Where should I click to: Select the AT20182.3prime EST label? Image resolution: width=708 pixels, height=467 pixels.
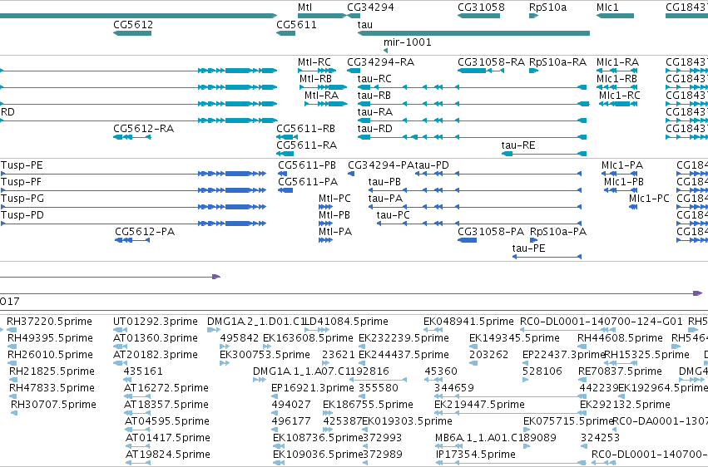[x=156, y=355]
